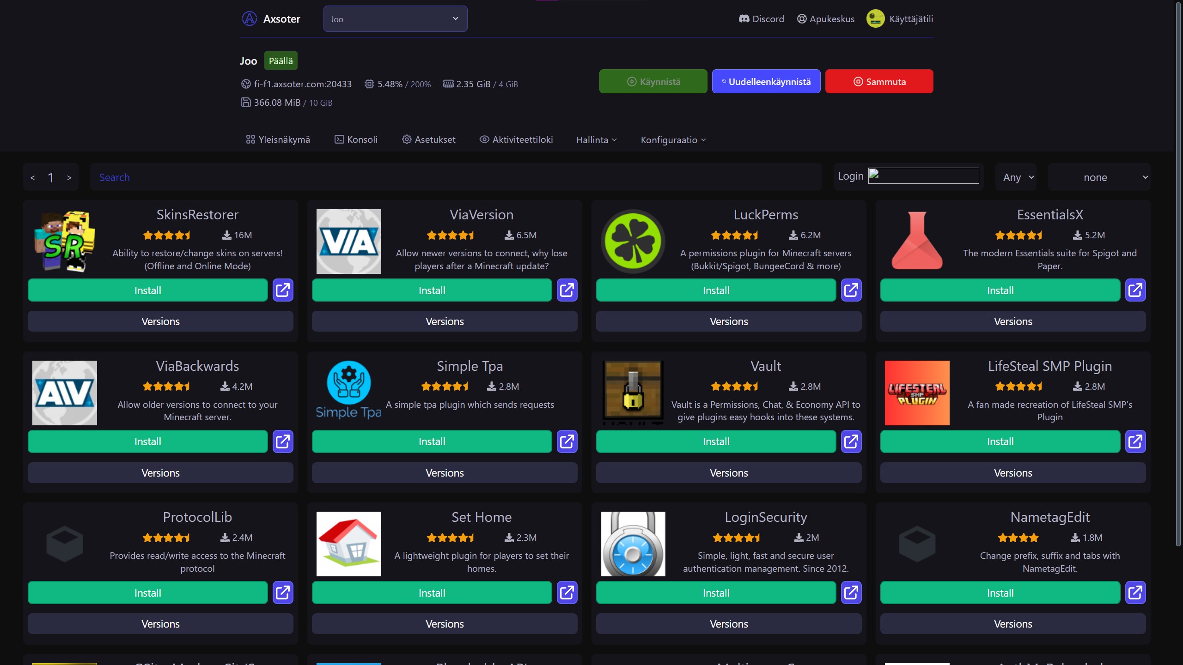Click the Sammuta stop button

[879, 81]
